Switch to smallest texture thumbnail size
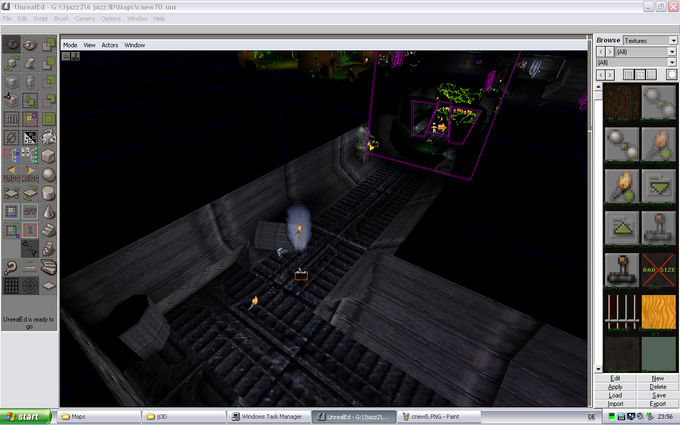 click(x=651, y=75)
